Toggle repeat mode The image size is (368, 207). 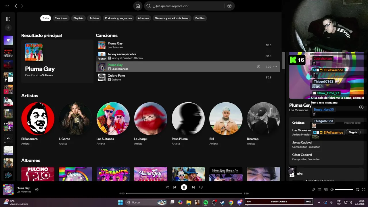(201, 187)
